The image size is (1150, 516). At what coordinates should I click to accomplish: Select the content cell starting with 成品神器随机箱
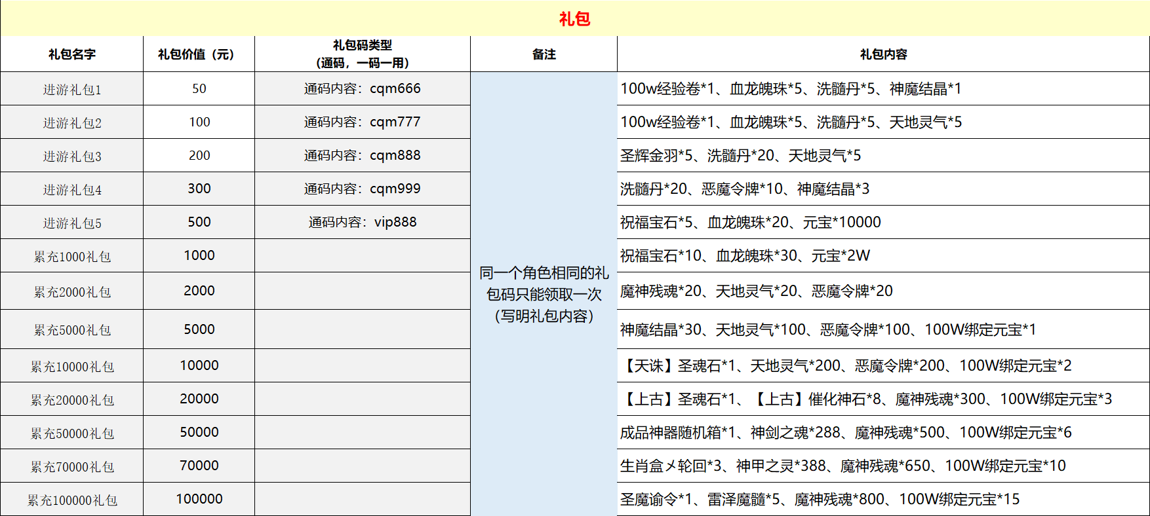(x=882, y=432)
